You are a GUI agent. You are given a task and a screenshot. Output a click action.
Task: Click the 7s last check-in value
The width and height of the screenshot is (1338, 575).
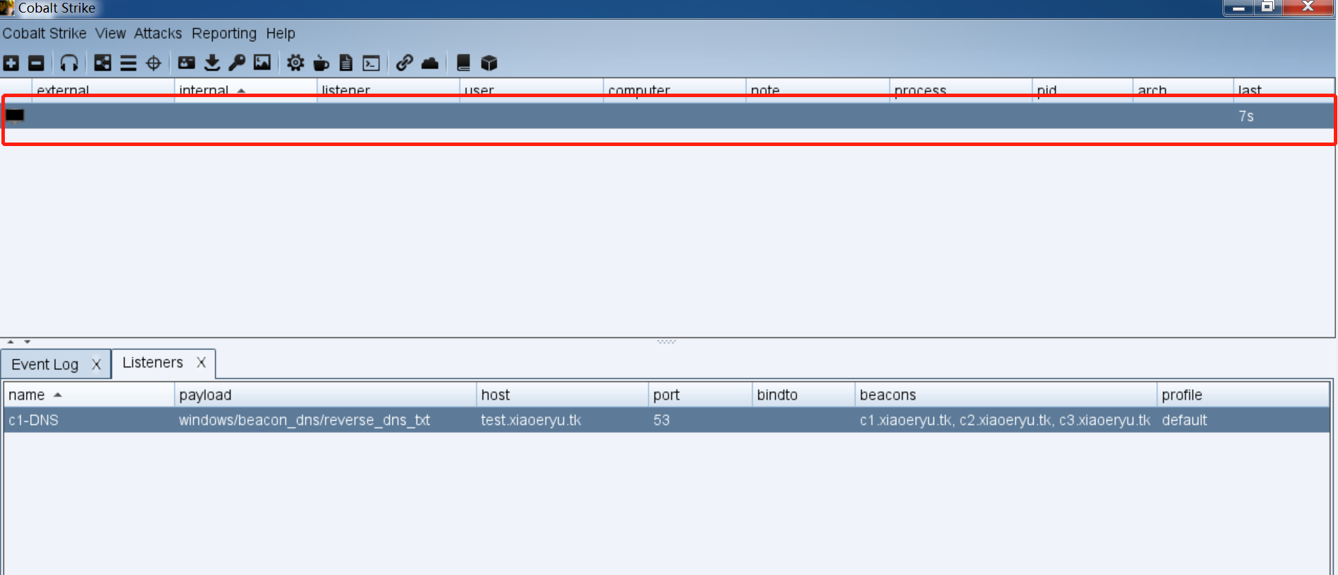(1246, 116)
